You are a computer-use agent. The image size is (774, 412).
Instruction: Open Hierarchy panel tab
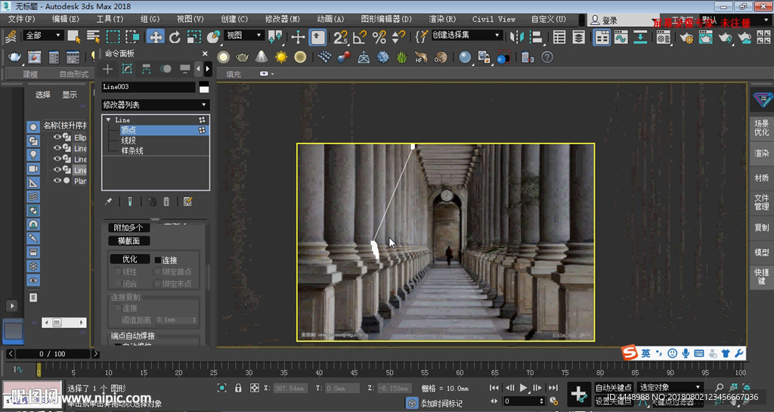[x=146, y=69]
